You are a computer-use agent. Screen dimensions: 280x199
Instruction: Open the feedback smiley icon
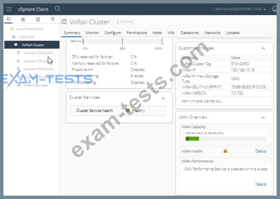[x=274, y=9]
